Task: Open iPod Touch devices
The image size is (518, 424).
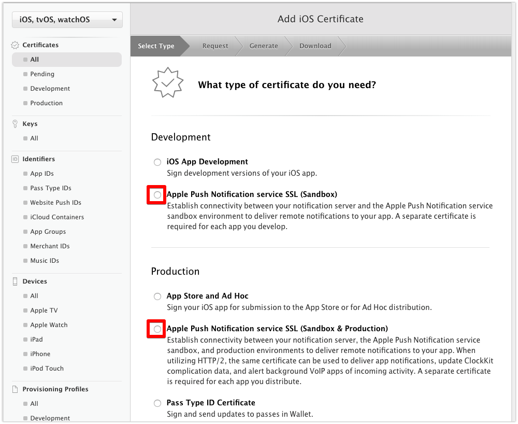Action: (47, 369)
